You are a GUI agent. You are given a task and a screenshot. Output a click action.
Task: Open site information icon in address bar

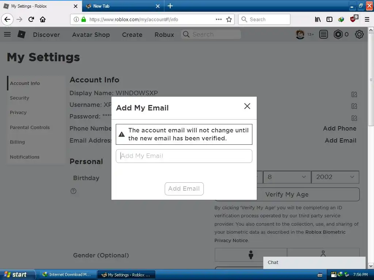tap(76, 20)
